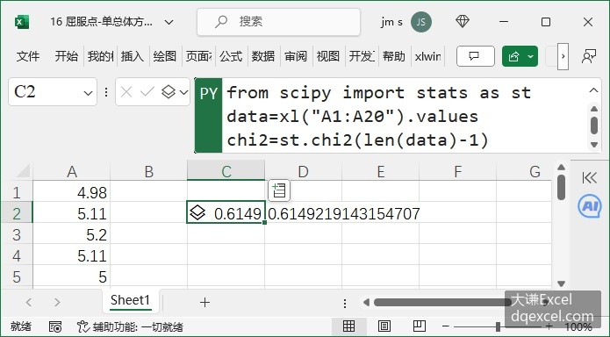Image resolution: width=610 pixels, height=337 pixels.
Task: Expand the Name Box dropdown arrow
Action: tap(89, 93)
